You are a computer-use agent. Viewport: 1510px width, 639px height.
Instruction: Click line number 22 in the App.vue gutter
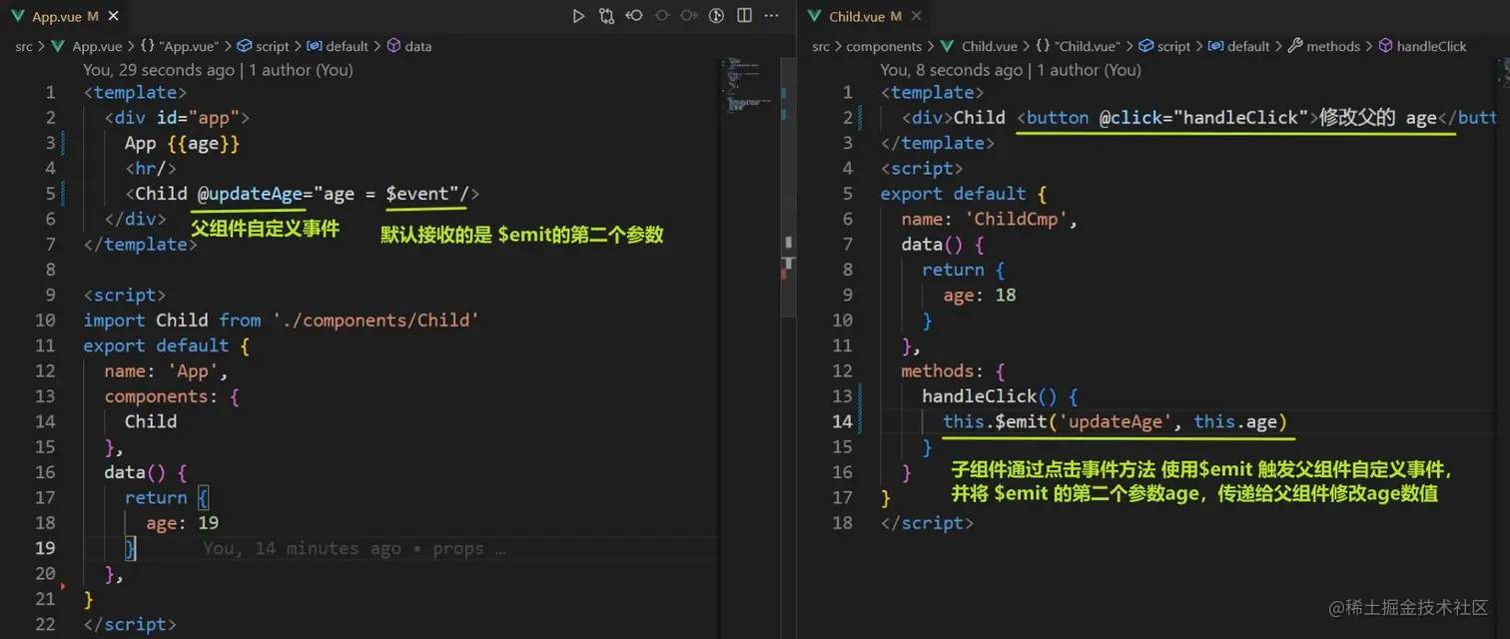click(x=45, y=624)
